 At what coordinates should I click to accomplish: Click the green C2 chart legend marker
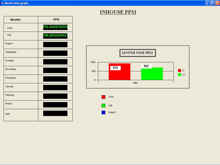tap(180, 74)
